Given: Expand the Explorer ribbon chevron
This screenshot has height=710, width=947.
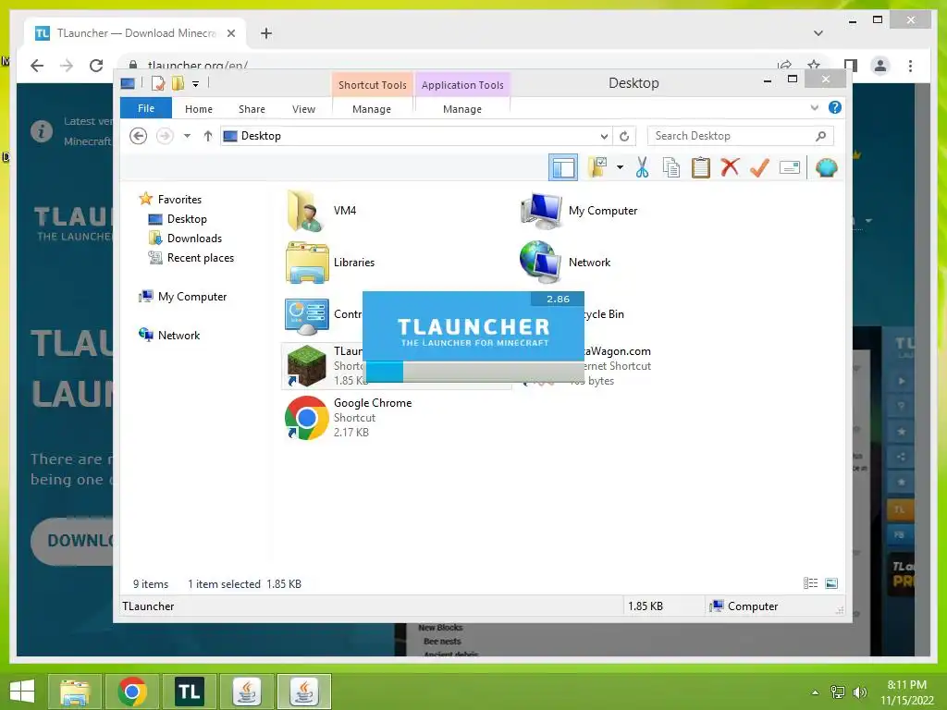Looking at the screenshot, I should [814, 108].
